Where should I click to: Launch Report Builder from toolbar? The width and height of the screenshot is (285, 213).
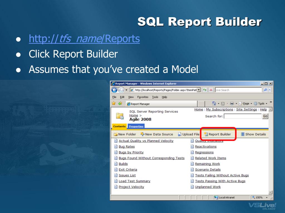tap(218, 134)
